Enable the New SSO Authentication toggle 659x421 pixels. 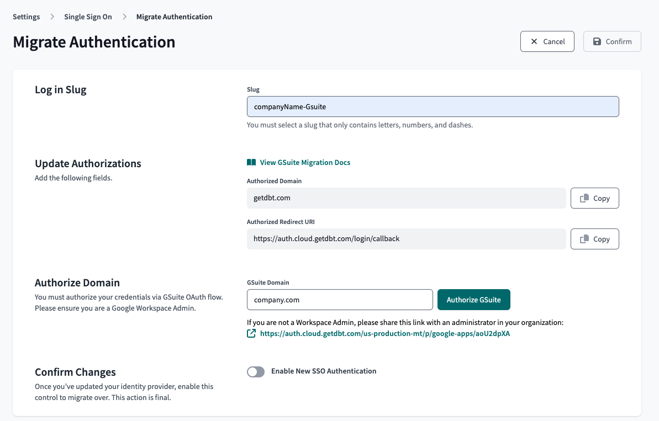[256, 371]
